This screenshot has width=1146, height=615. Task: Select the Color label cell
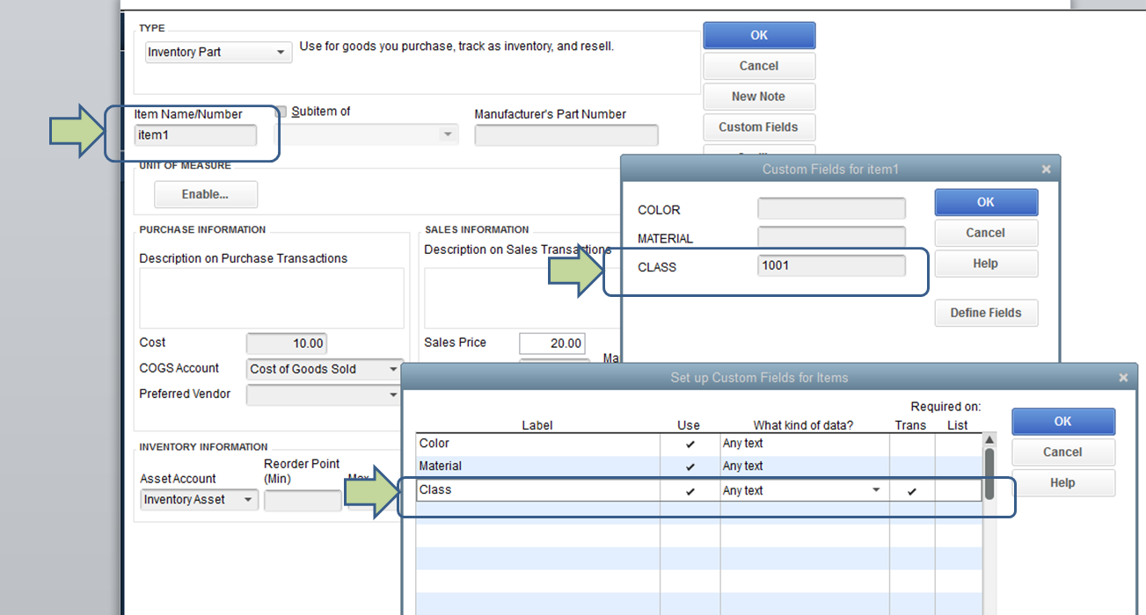point(538,444)
